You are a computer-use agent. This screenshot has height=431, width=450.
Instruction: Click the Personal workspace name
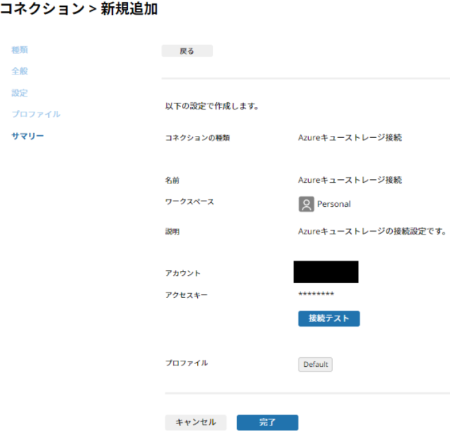pyautogui.click(x=334, y=204)
